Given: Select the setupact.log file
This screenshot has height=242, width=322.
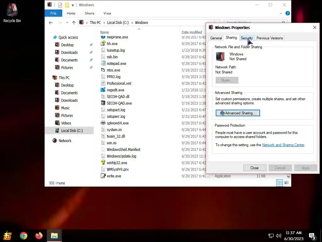Looking at the screenshot, I should click(x=116, y=110).
